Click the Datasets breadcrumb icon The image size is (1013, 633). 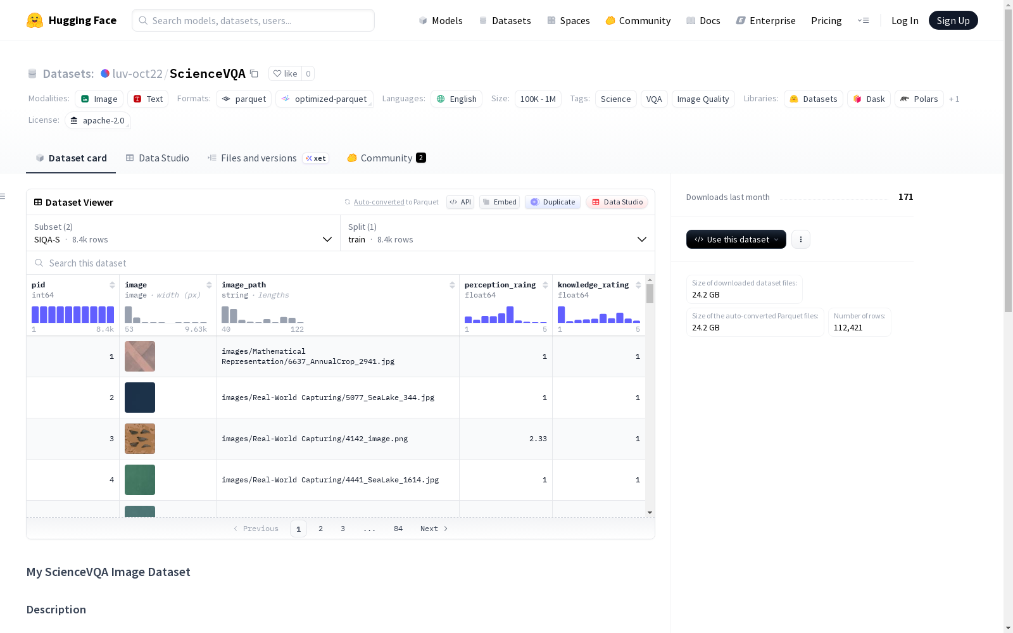[32, 73]
